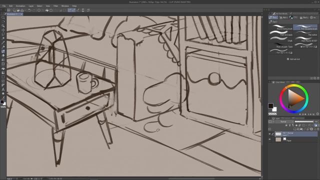320x180 pixels.
Task: Click the Clear circle toolbar icon
Action: [39, 10]
